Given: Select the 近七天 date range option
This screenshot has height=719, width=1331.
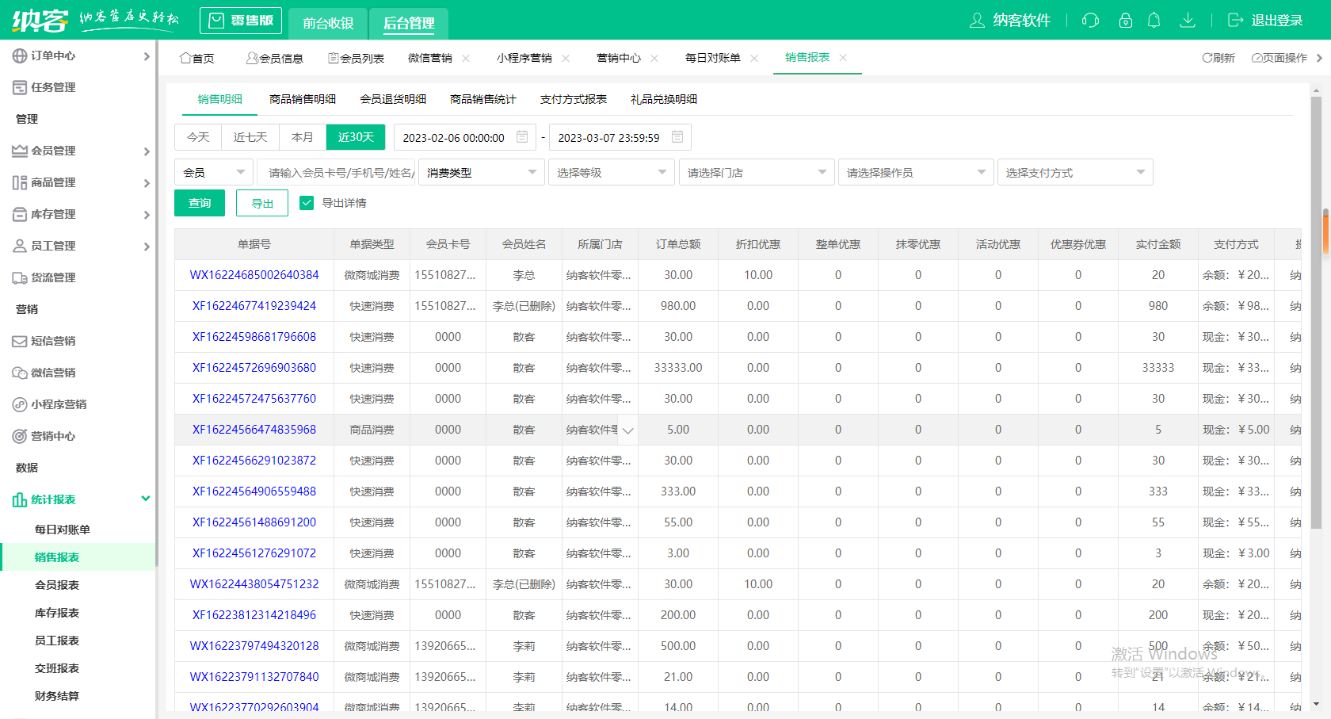Looking at the screenshot, I should [250, 137].
